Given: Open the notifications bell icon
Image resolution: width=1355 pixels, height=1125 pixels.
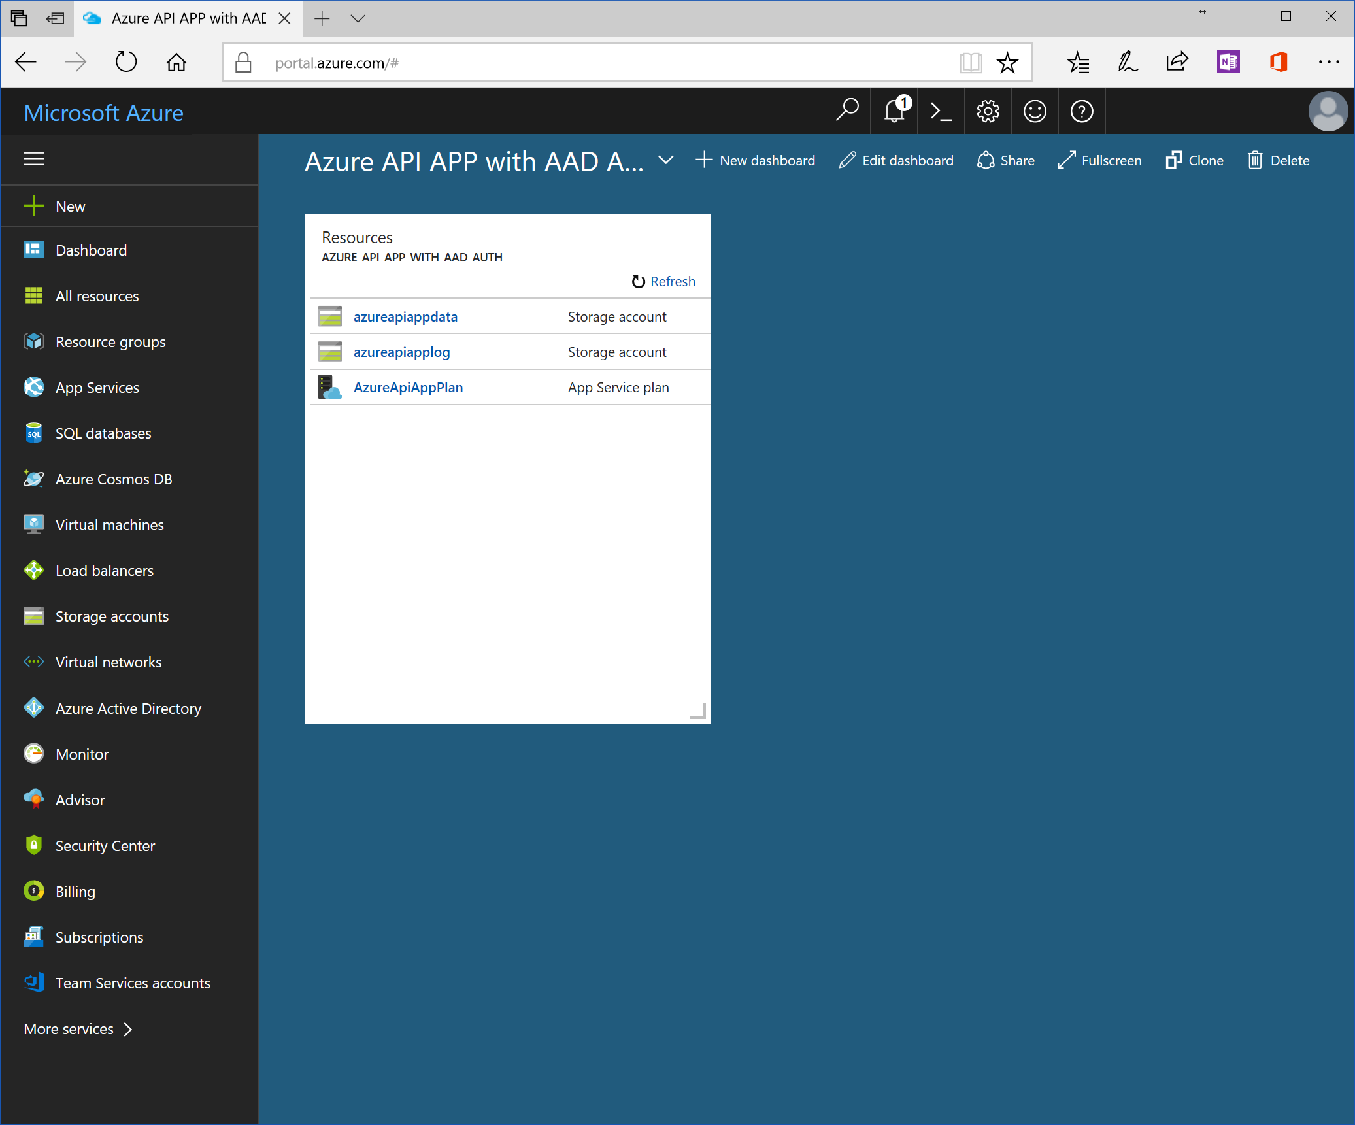Looking at the screenshot, I should (894, 112).
